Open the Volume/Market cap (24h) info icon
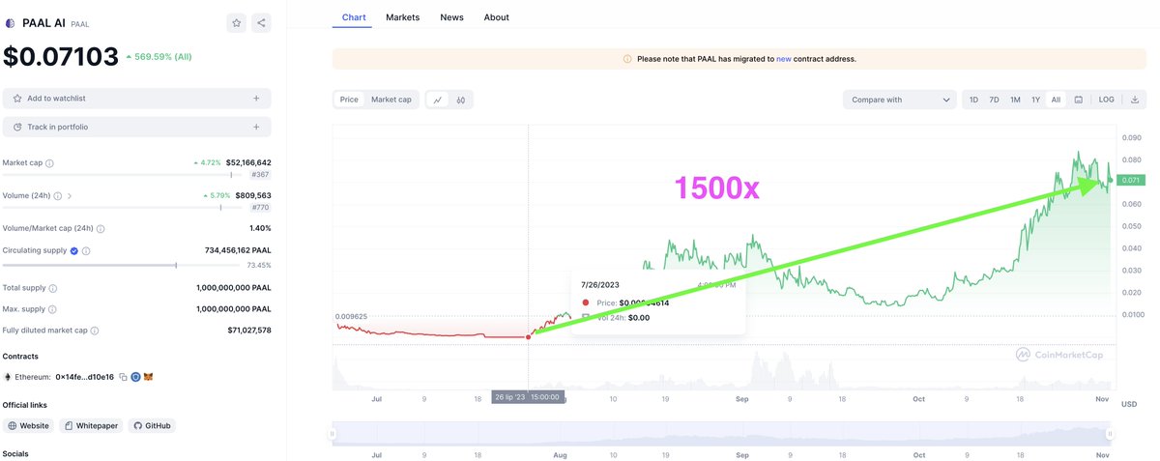The height and width of the screenshot is (461, 1160). [101, 229]
